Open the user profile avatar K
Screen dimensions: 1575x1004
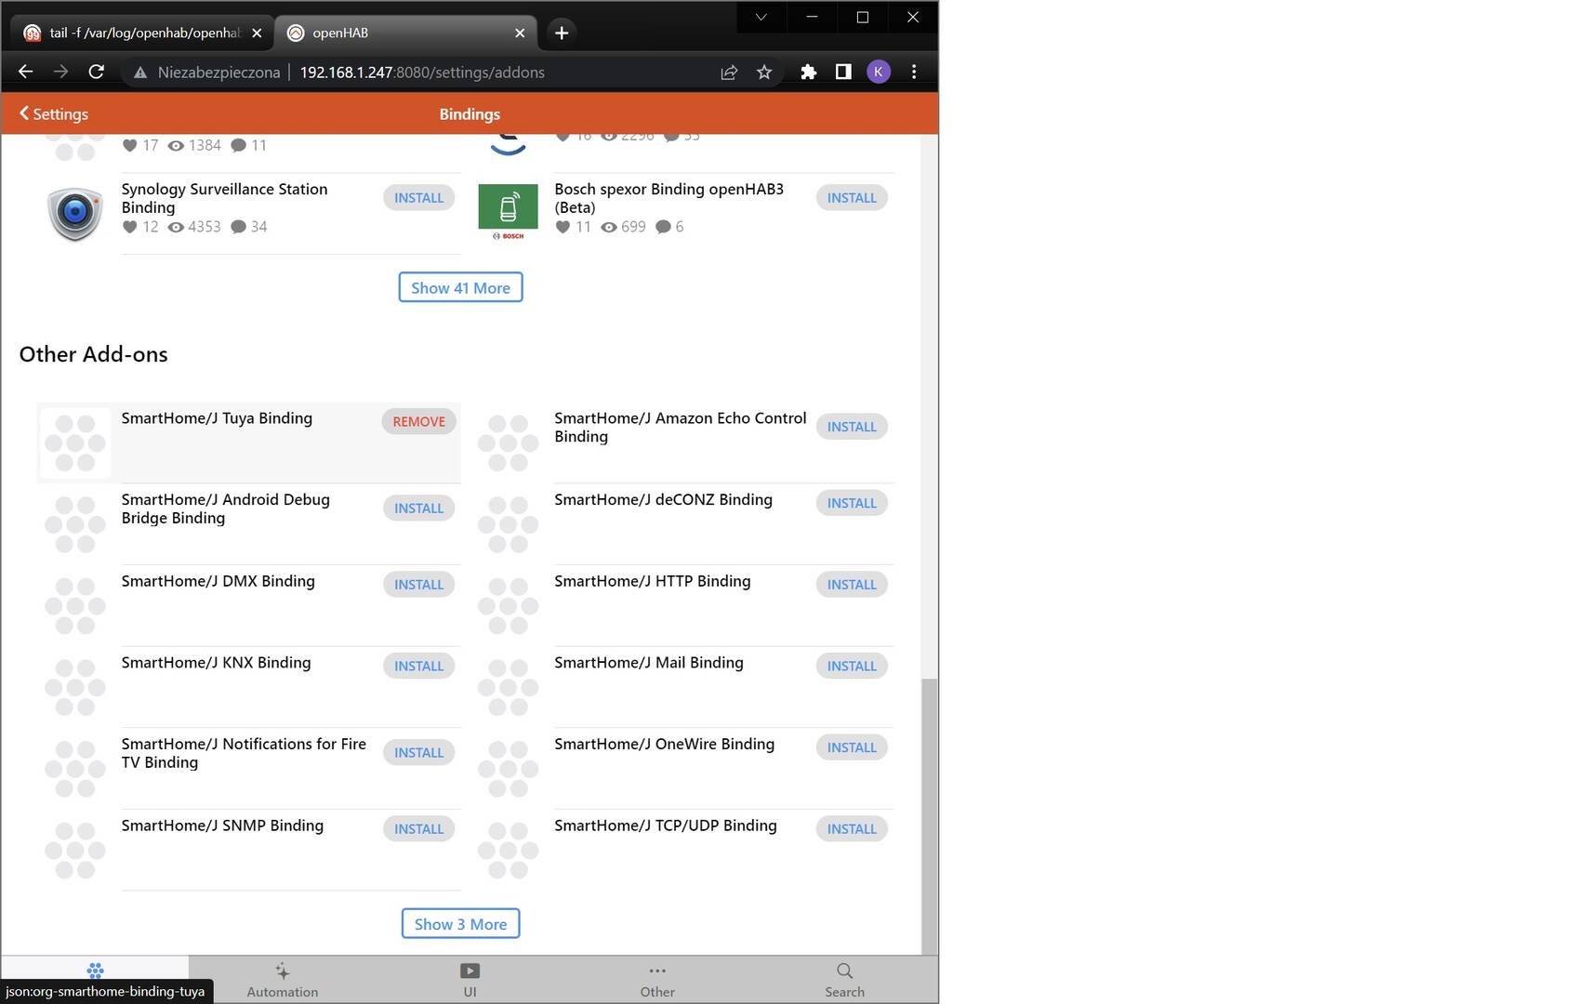coord(879,72)
